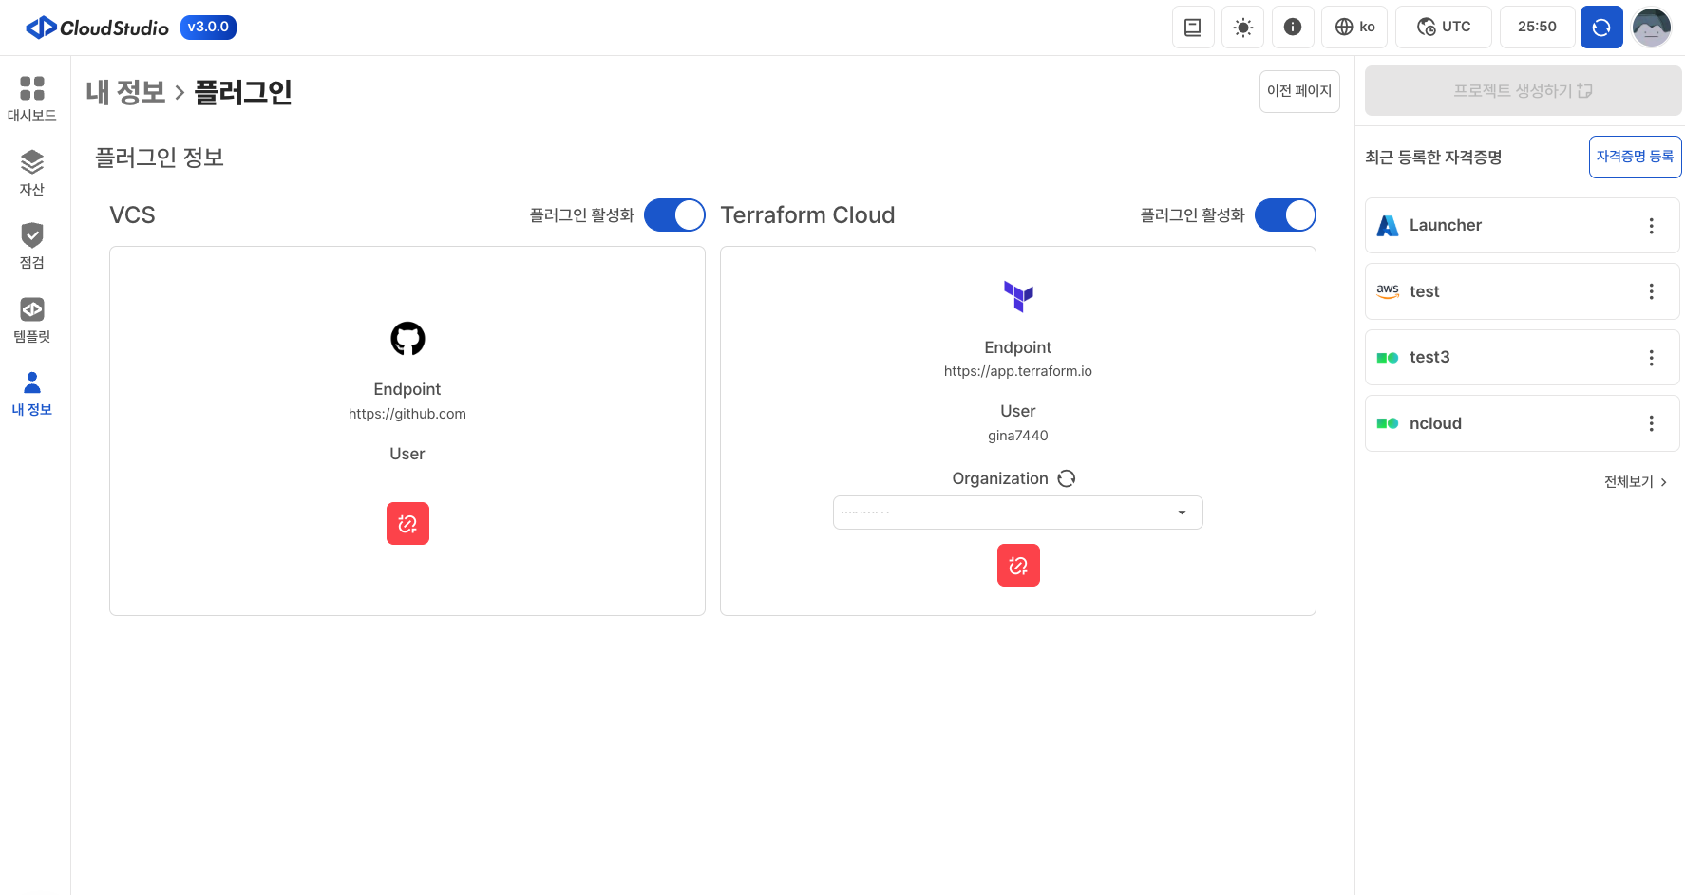Disable the Terraform Cloud plugin toggle
1685x895 pixels.
point(1284,215)
